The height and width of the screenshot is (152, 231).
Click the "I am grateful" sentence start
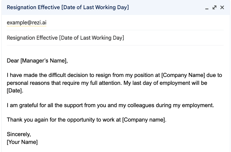point(21,105)
